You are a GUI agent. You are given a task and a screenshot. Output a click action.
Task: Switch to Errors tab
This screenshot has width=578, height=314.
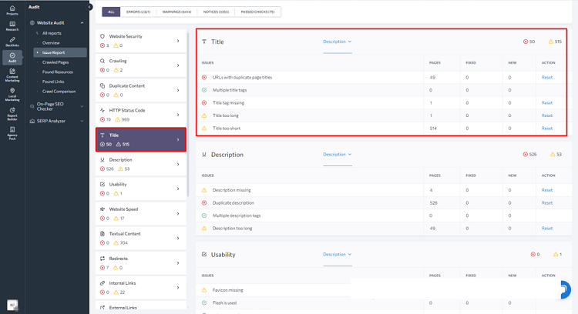point(138,12)
